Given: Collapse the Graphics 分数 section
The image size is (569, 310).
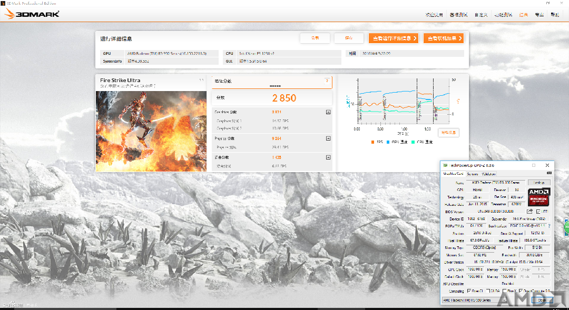Looking at the screenshot, I should pos(328,112).
